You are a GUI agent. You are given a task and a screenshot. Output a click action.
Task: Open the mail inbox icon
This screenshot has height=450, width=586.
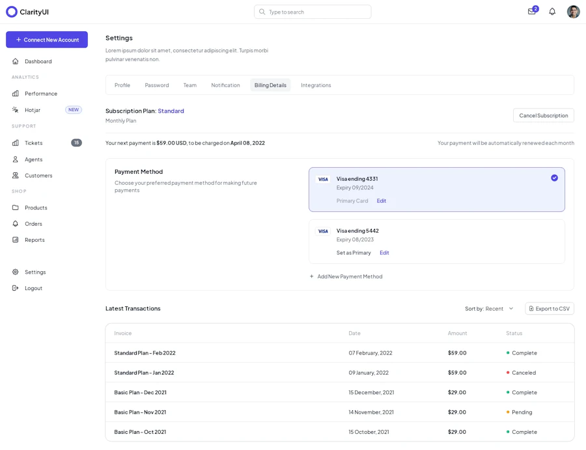tap(531, 12)
